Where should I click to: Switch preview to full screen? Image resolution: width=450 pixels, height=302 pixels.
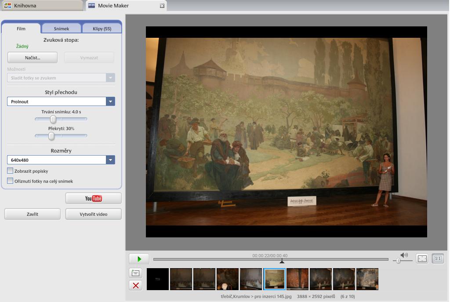click(422, 258)
